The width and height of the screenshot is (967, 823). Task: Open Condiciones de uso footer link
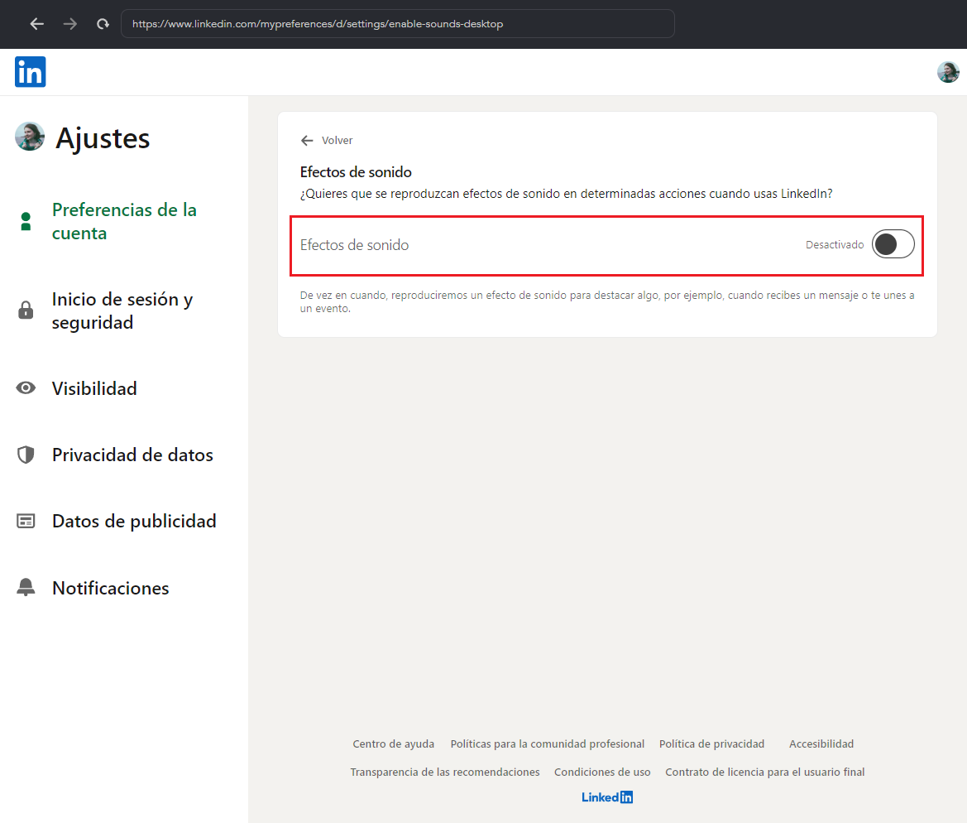click(x=602, y=772)
